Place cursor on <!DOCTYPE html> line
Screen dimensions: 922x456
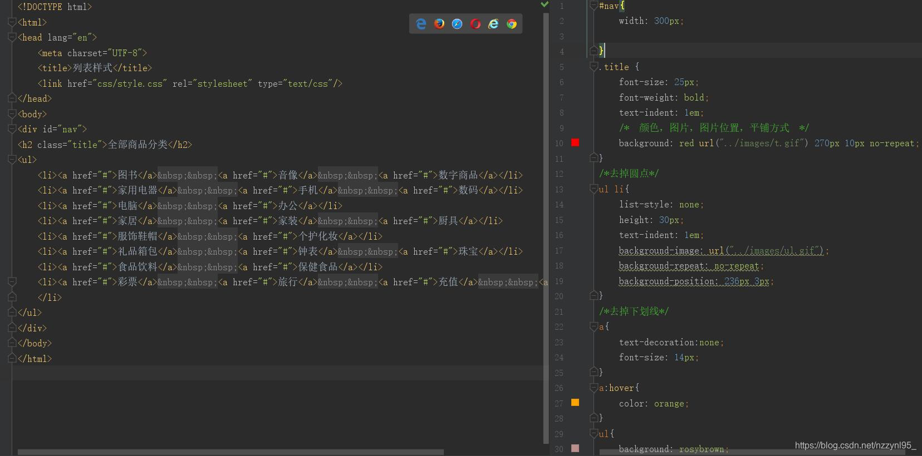(55, 7)
